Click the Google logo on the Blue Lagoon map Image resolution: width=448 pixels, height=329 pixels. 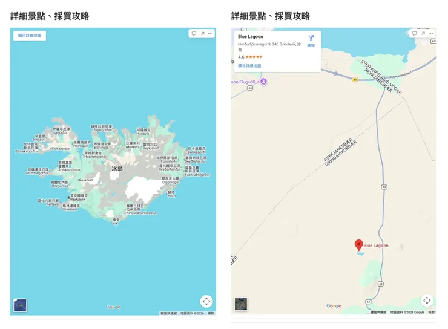(x=334, y=306)
